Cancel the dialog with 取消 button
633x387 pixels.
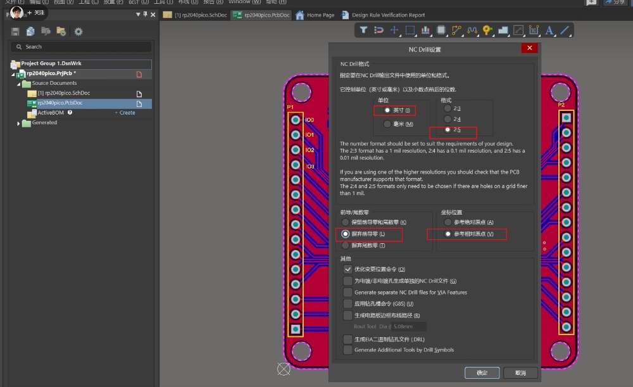520,373
